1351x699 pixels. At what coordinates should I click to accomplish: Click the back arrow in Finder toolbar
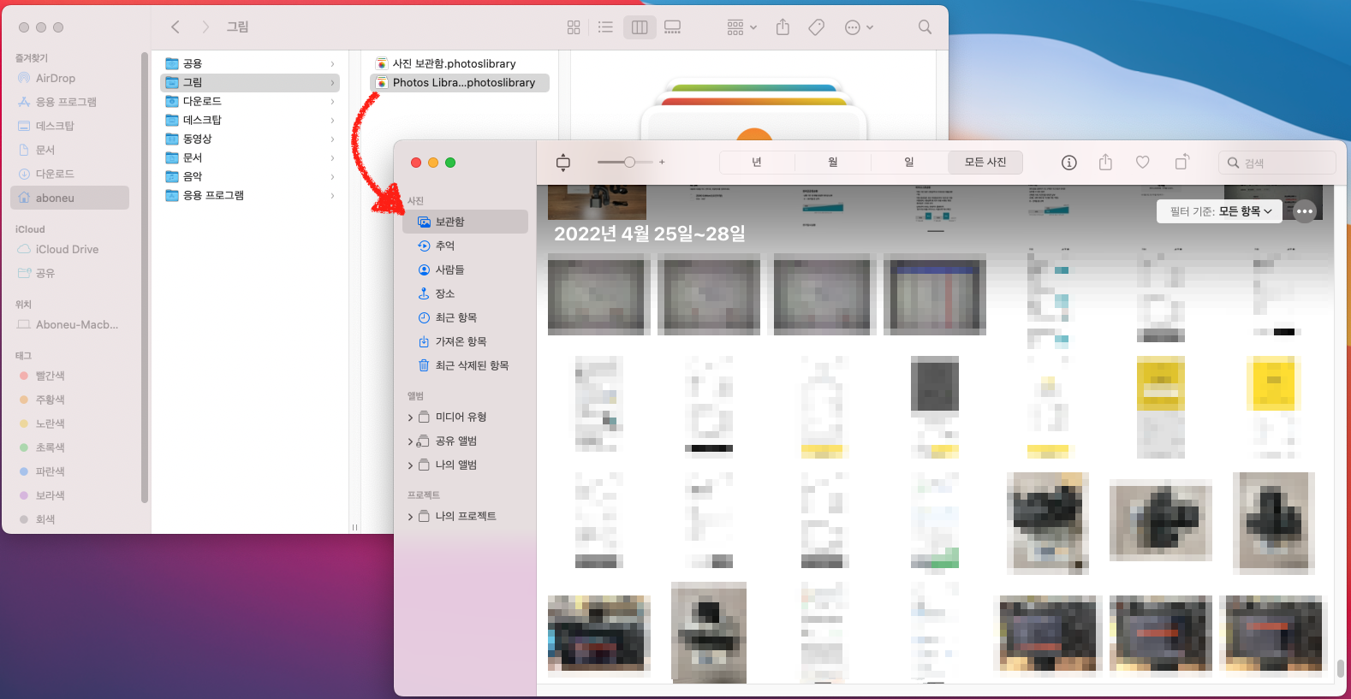point(176,27)
